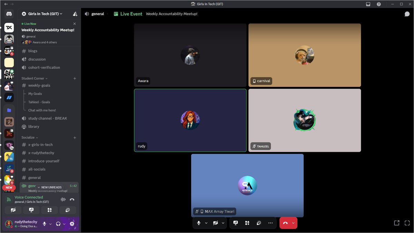The height and width of the screenshot is (233, 414).
Task: Open the weekly-goals channel
Action: coord(49,85)
